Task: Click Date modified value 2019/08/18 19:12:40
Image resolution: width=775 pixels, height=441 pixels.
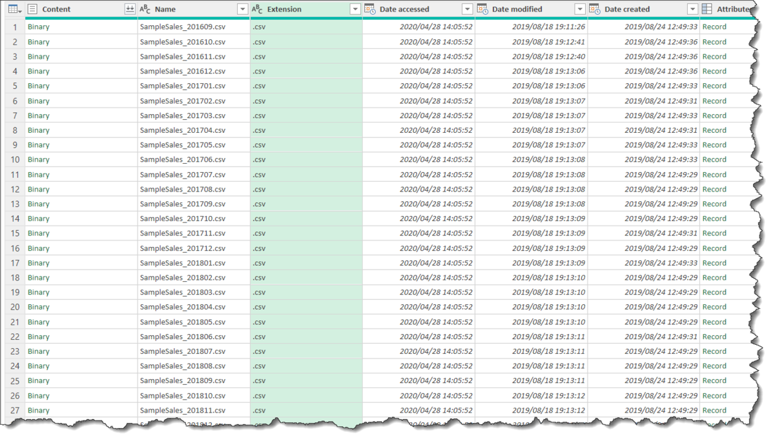Action: [x=548, y=57]
